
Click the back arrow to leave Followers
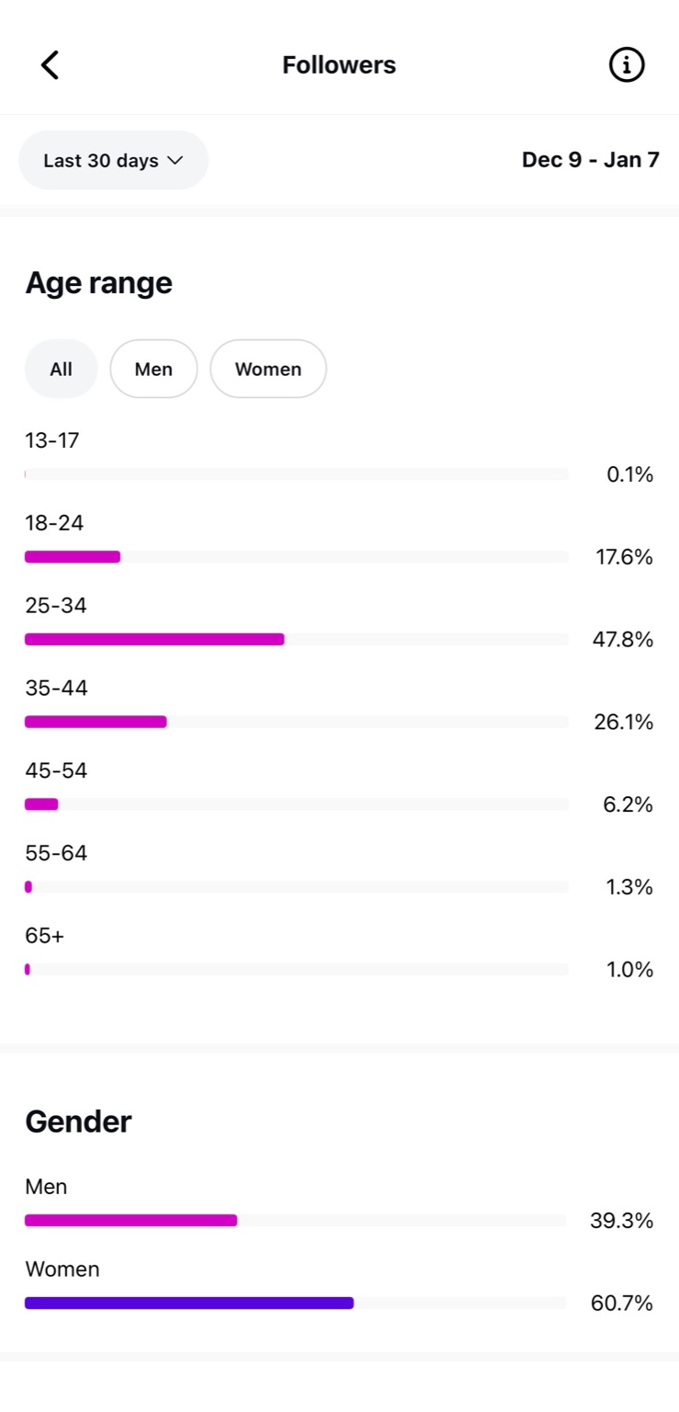click(50, 64)
